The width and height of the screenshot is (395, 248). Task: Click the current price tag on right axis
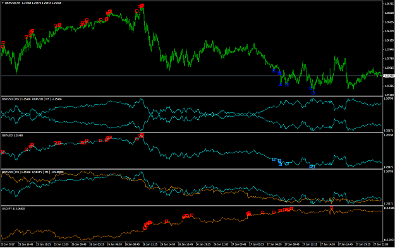[389, 76]
